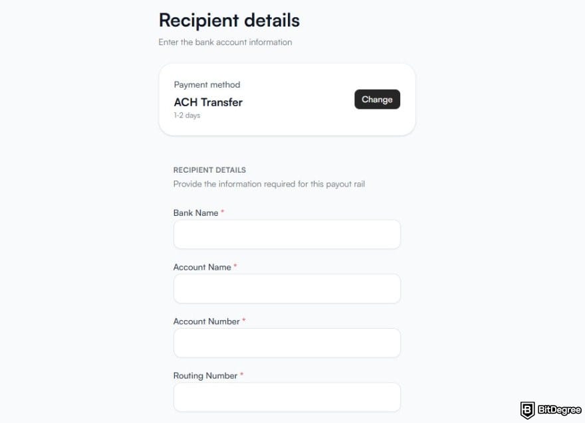Click the Recipient details page heading

pyautogui.click(x=228, y=21)
